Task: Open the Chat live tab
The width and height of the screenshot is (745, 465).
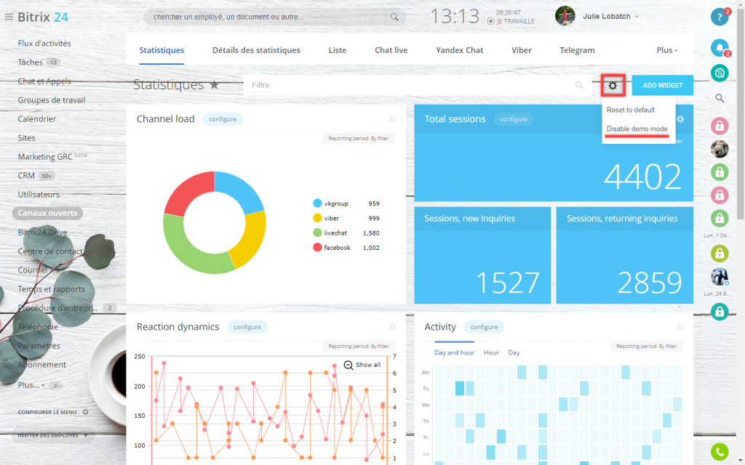Action: click(391, 50)
